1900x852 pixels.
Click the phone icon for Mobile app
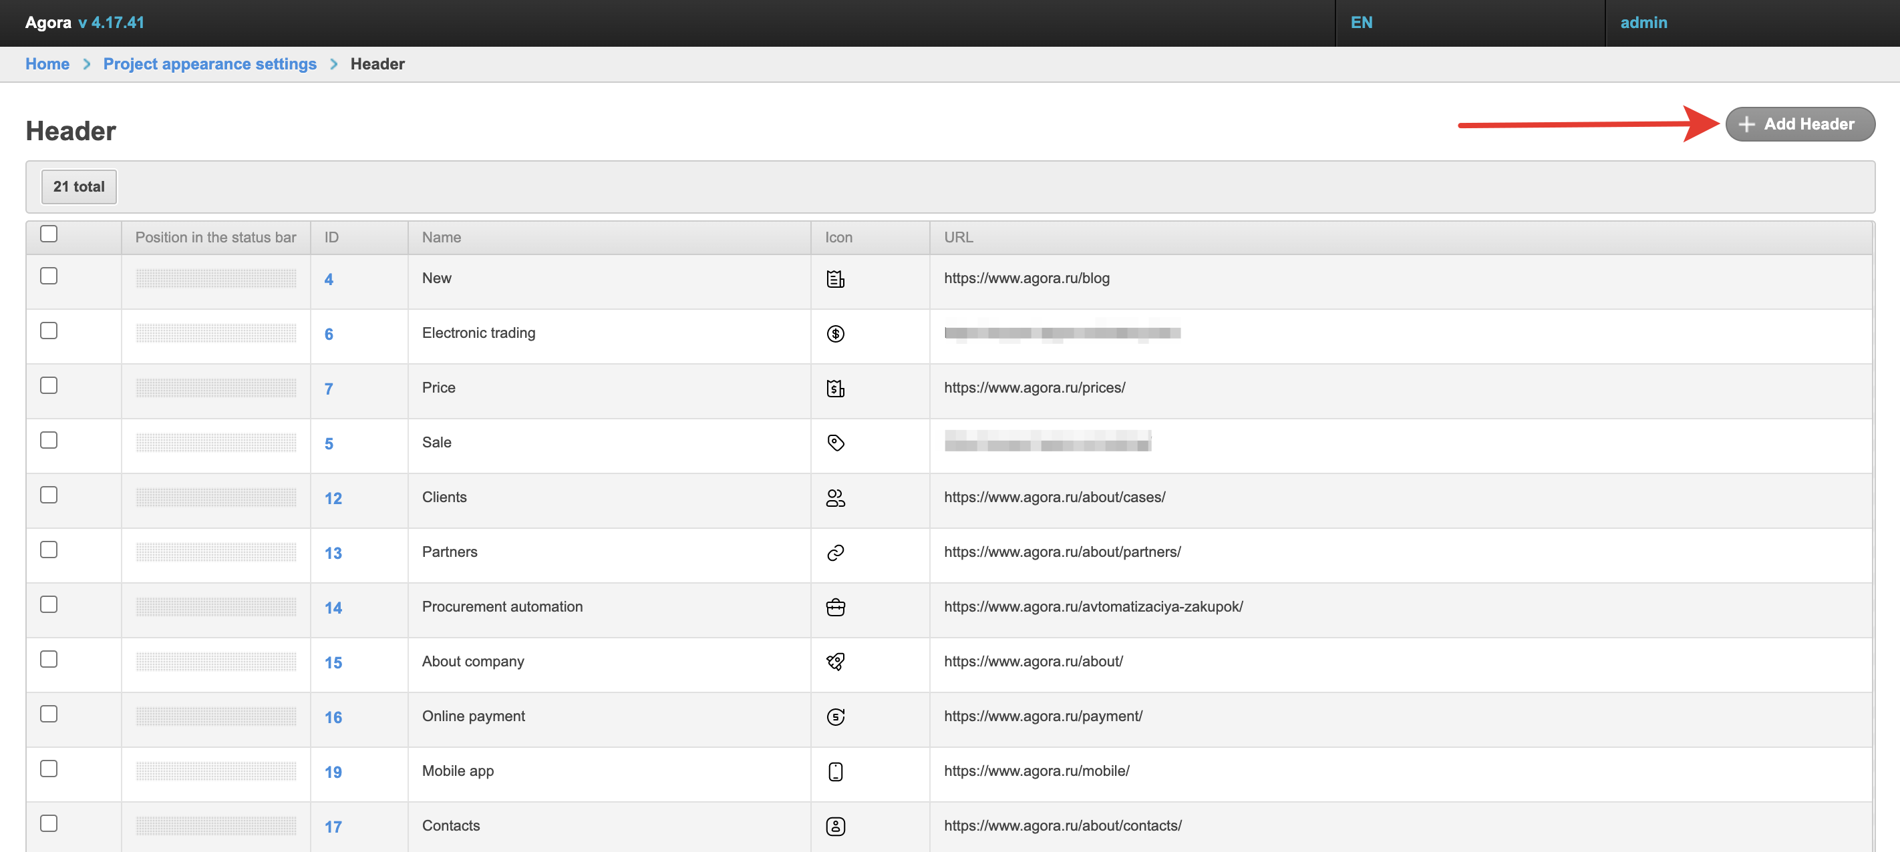[835, 772]
